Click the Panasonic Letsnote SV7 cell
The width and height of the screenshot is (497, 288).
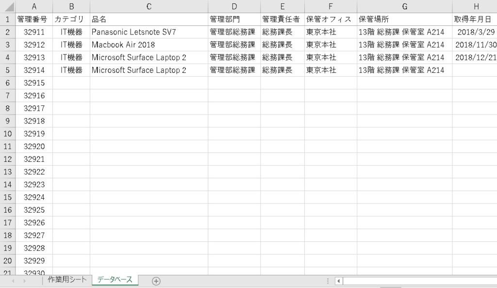click(149, 32)
